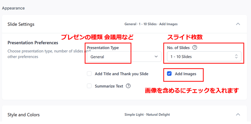
Task: Click the Simple Light · Natural Delight summary
Action: [x=147, y=115]
